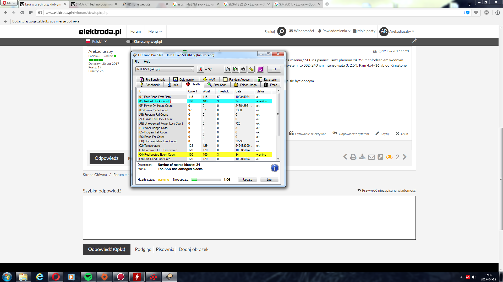Viewport: 503px width, 282px height.
Task: Click the elektroda search magnifier icon
Action: (x=282, y=31)
